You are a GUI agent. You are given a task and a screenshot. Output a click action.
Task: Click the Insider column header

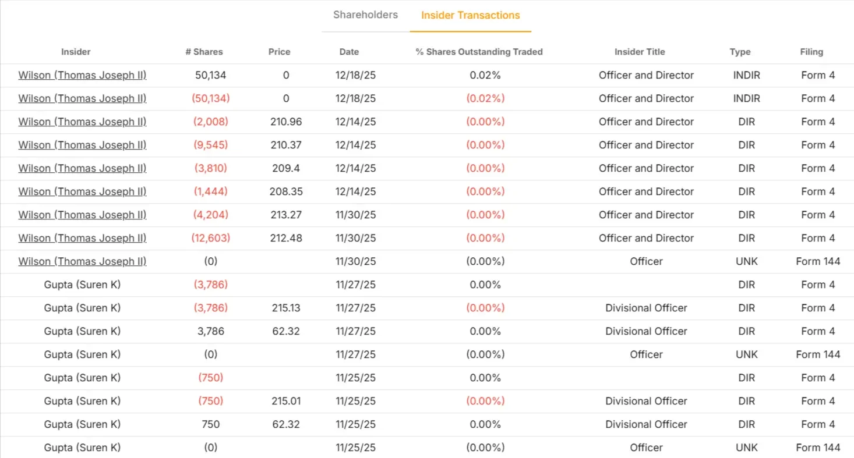tap(76, 52)
